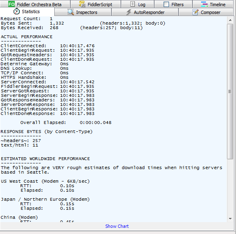Click the FiddlerScript JS scroll icon
This screenshot has width=236, height=234.
click(x=82, y=4)
